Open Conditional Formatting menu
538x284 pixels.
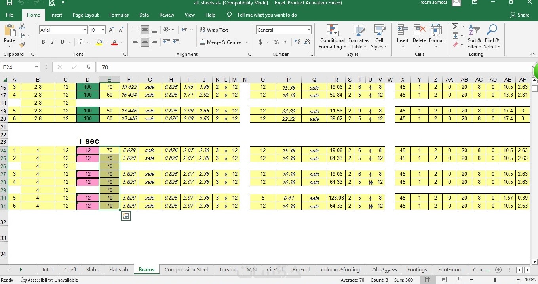point(332,37)
